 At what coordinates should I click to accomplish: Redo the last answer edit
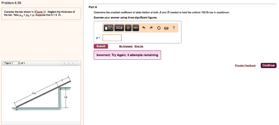pos(151,28)
